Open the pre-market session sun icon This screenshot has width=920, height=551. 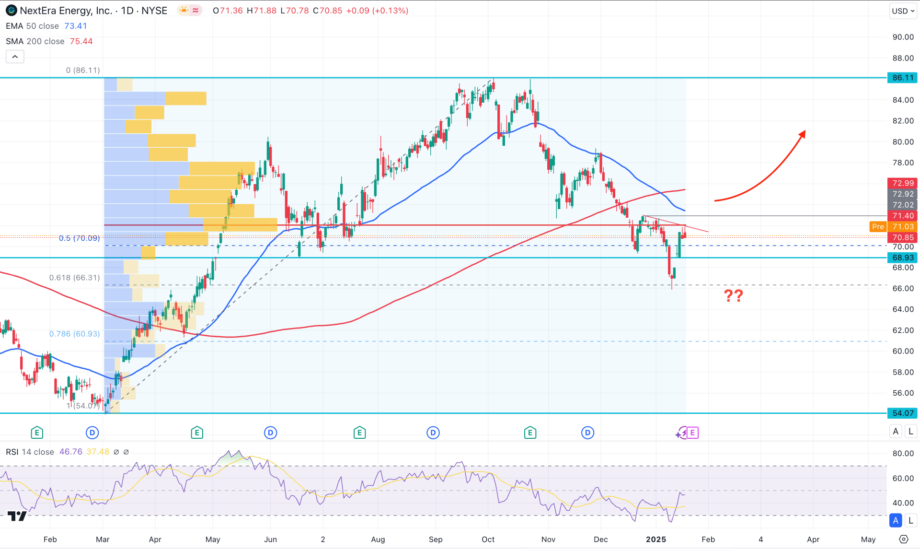pos(184,11)
